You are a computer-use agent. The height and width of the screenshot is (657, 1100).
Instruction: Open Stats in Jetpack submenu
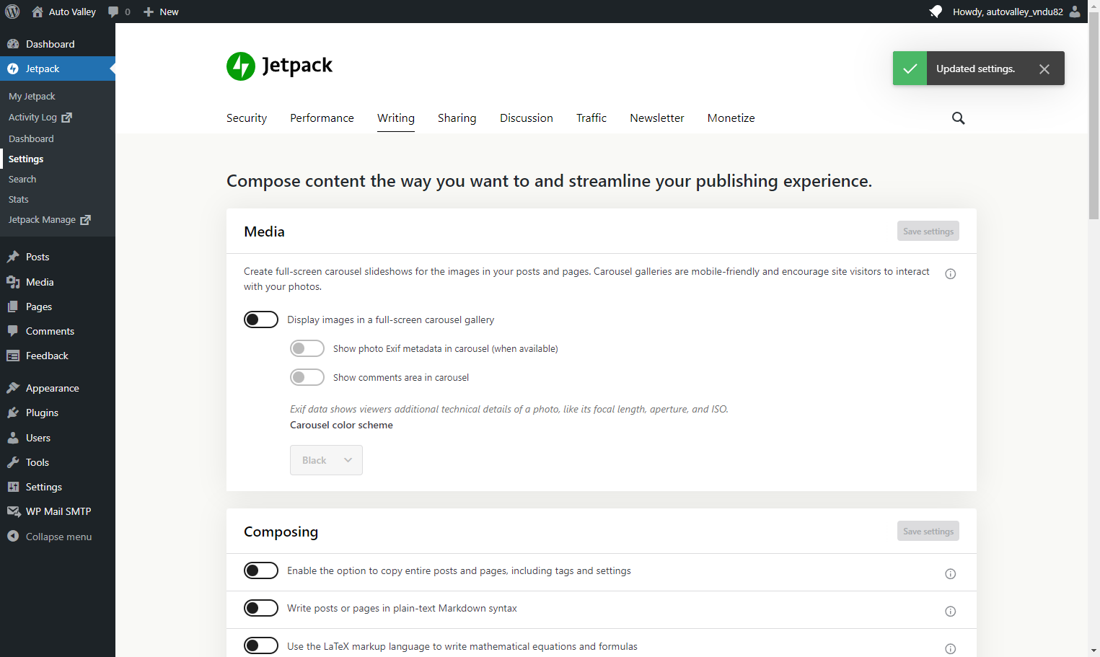coord(19,200)
